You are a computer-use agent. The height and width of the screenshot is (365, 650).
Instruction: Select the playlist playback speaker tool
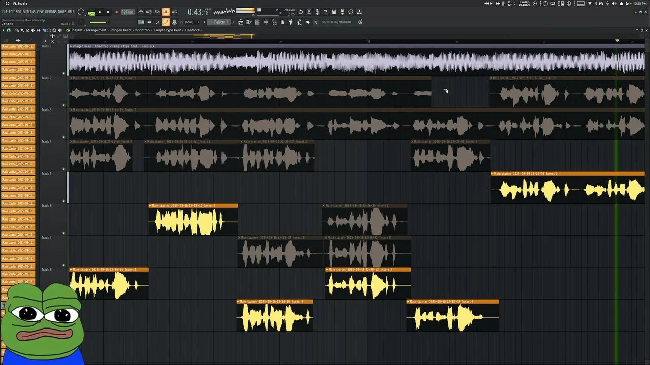(x=60, y=30)
